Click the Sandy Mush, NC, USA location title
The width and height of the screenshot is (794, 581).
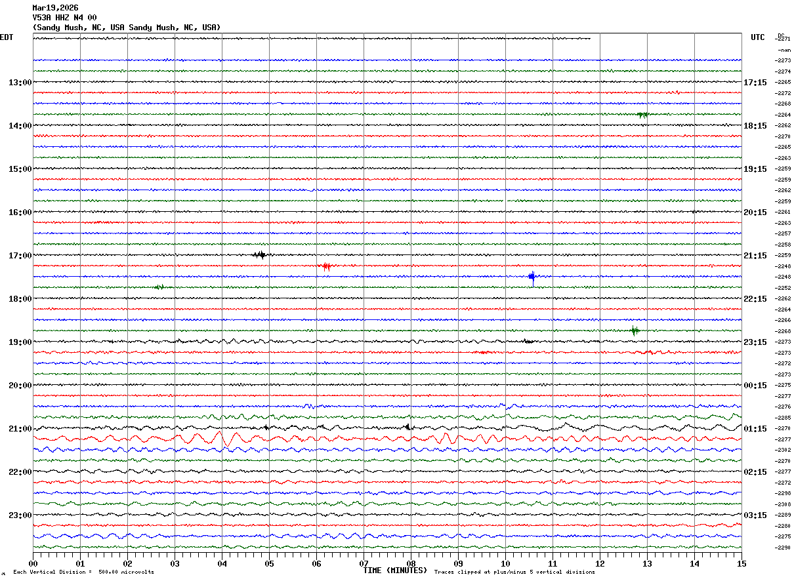[127, 28]
